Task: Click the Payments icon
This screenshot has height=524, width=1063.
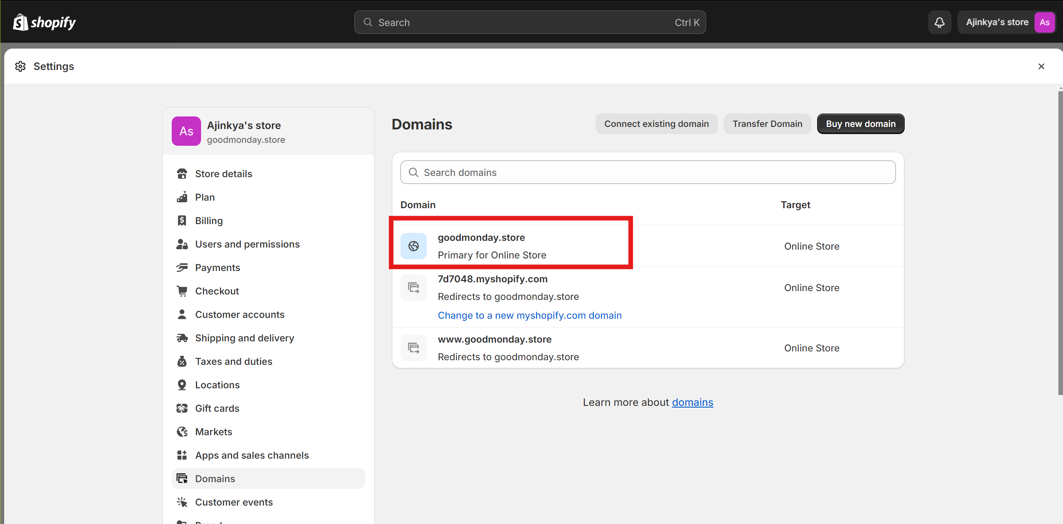Action: click(182, 268)
